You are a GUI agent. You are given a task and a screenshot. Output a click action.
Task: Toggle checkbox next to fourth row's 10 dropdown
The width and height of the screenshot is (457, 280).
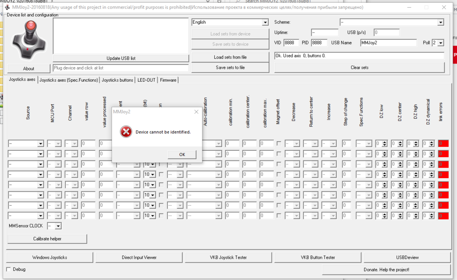(x=161, y=174)
